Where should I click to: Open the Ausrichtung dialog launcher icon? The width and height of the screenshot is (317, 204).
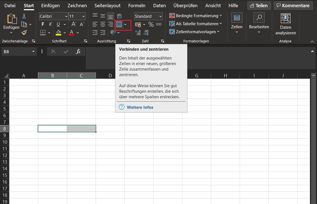click(129, 41)
